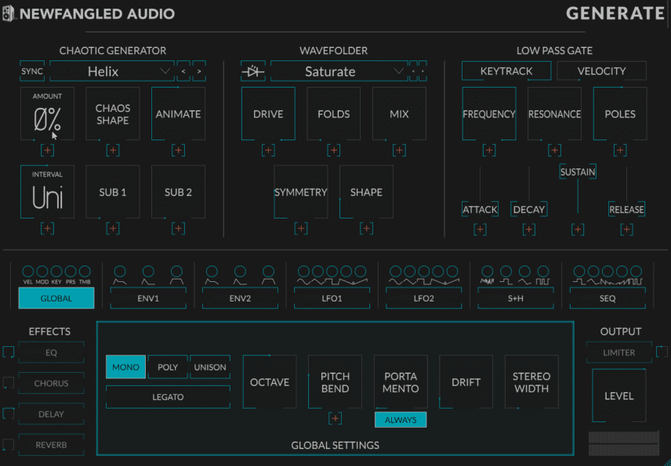Switch to the ENV2 tab
This screenshot has height=466, width=671.
tap(240, 298)
